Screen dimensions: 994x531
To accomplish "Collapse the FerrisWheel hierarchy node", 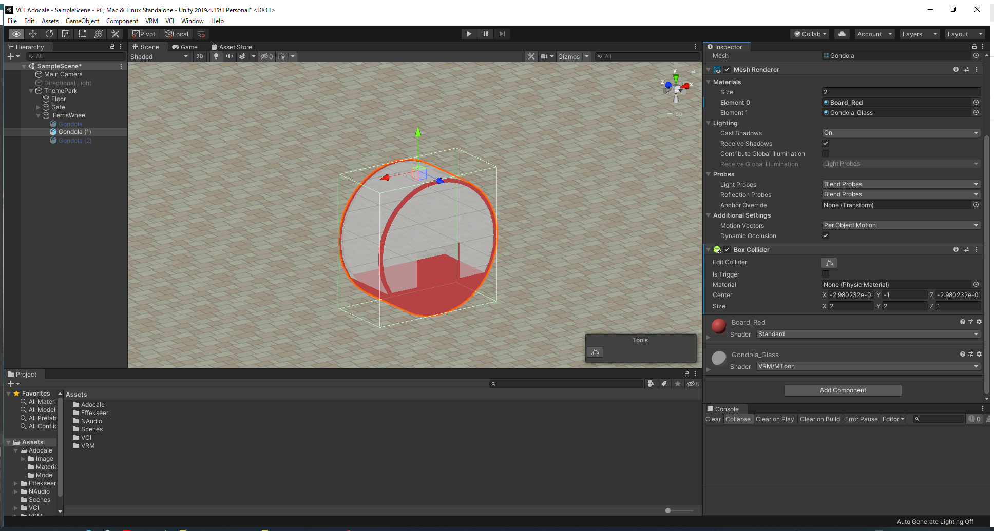I will 39,116.
